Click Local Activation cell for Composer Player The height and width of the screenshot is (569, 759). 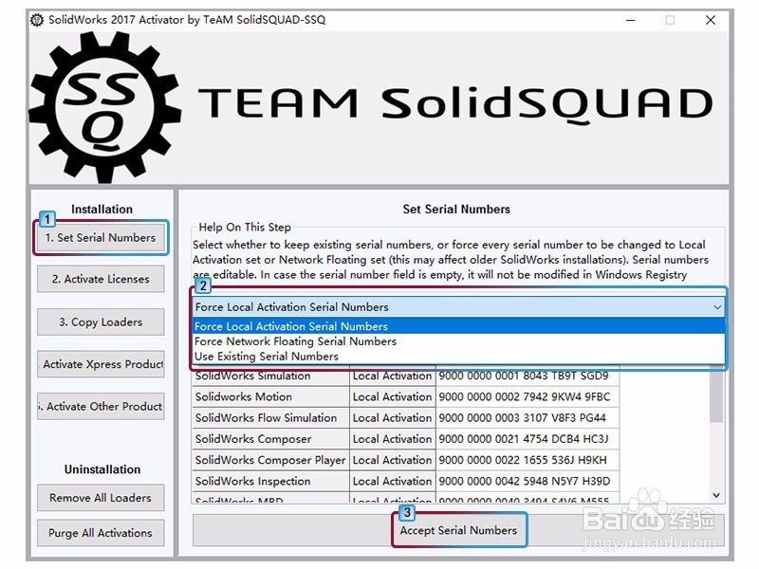pyautogui.click(x=393, y=460)
